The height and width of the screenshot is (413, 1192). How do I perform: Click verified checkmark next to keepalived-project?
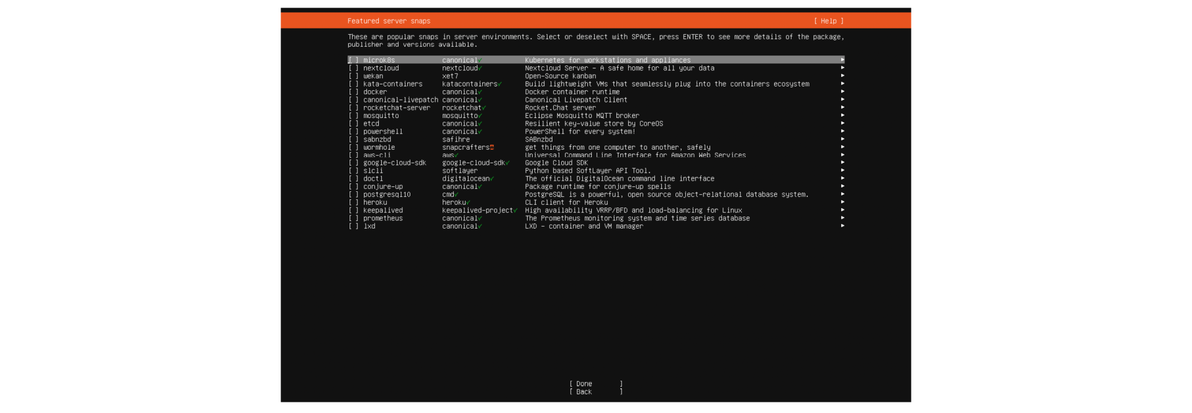[x=515, y=211]
